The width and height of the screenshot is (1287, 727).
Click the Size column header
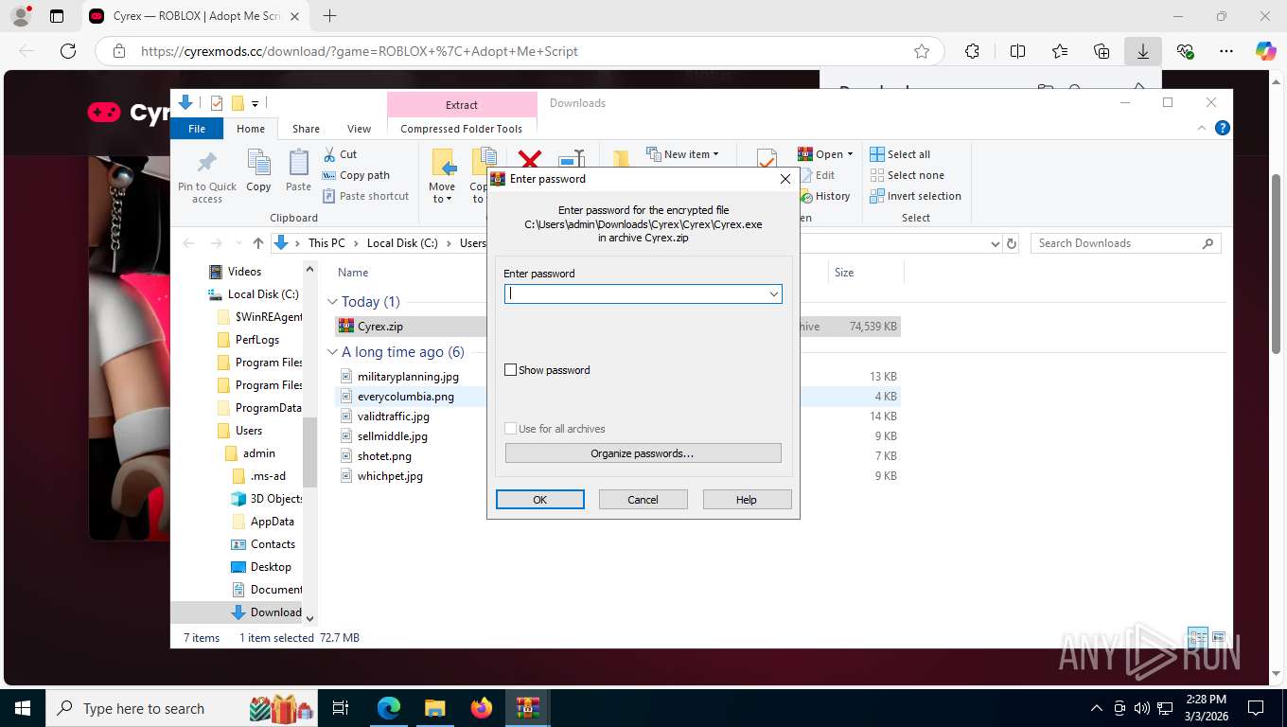click(x=844, y=273)
